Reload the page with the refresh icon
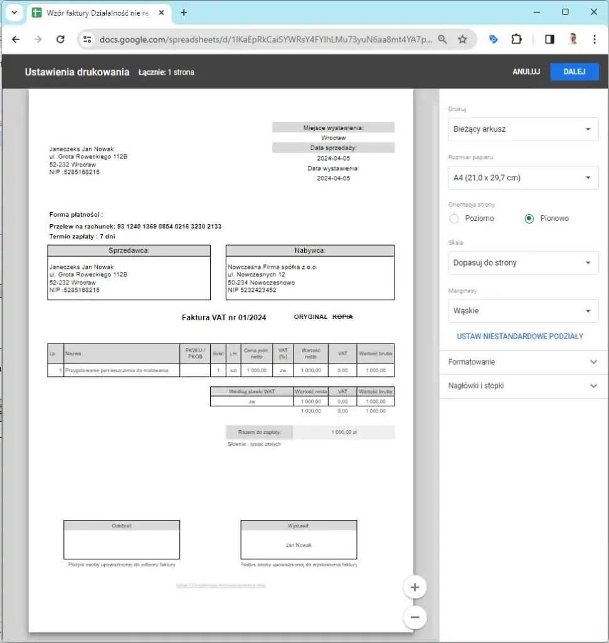Viewport: 609px width, 643px height. coord(60,40)
